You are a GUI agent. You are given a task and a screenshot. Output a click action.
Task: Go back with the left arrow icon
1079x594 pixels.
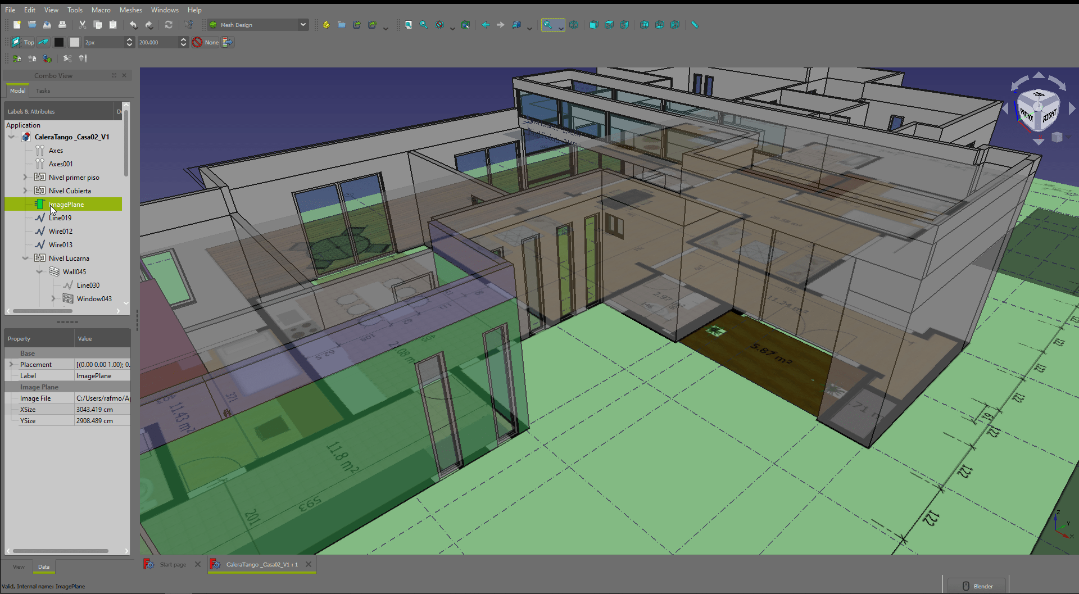point(486,25)
